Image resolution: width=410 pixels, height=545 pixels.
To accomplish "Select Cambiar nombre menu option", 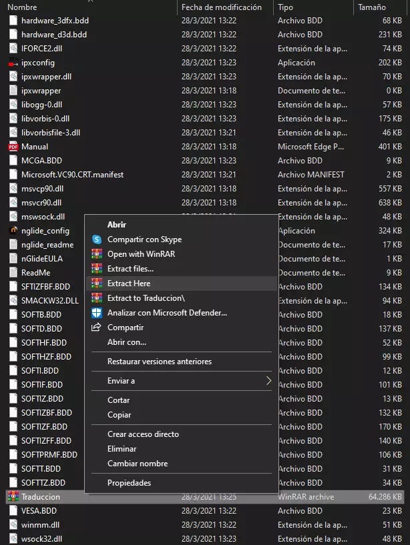I will [138, 464].
